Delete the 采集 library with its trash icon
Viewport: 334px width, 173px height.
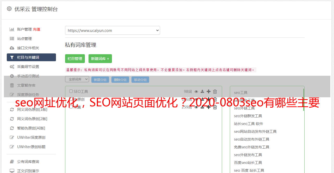click(x=215, y=107)
